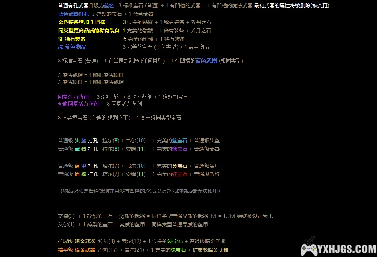The width and height of the screenshot is (377, 257).
Task: Click the 同类型更高品质的稀有装备 recipe title
Action: pyautogui.click(x=89, y=31)
